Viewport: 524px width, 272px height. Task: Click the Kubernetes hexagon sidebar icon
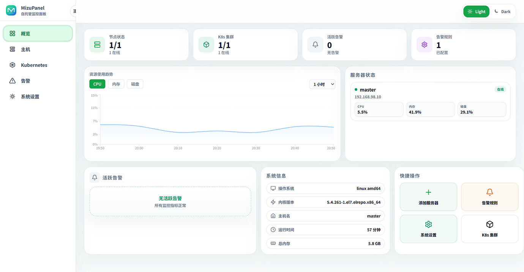[13, 65]
